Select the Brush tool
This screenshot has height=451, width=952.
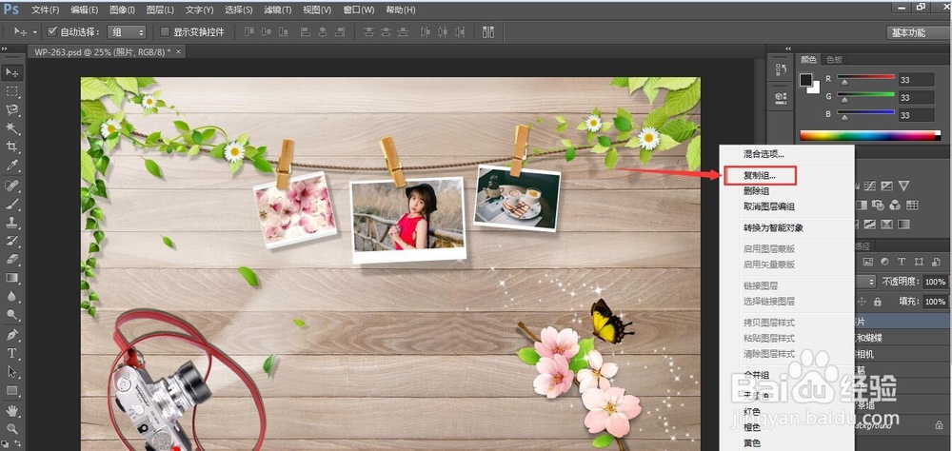12,204
